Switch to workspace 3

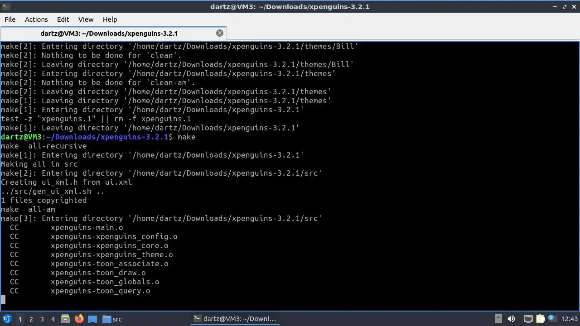coord(42,319)
